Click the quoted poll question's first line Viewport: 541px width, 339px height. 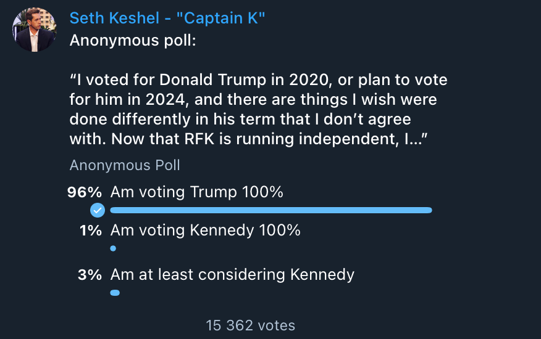tap(258, 80)
